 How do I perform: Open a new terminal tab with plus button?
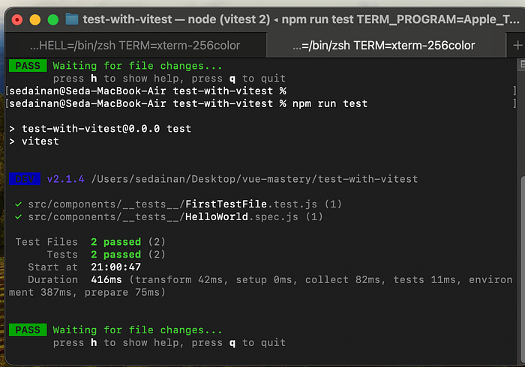517,45
